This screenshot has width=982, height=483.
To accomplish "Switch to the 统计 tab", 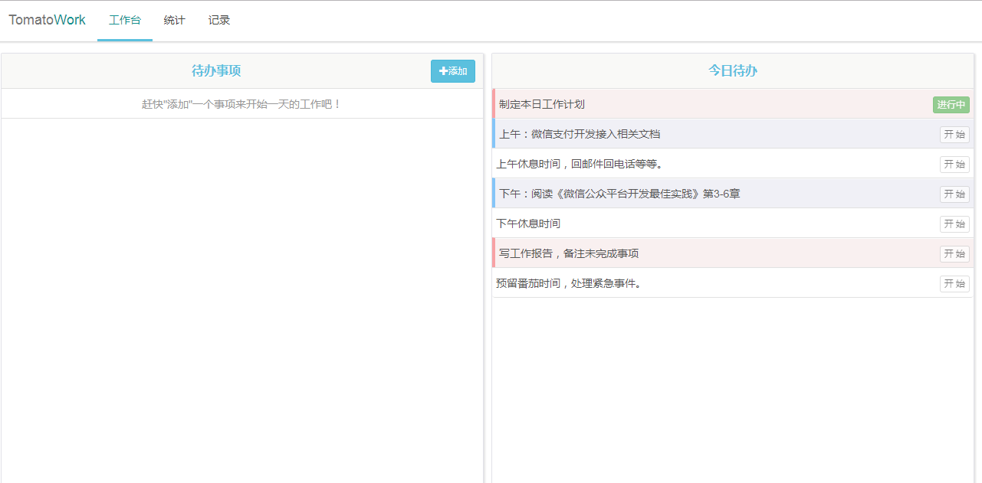I will [175, 21].
